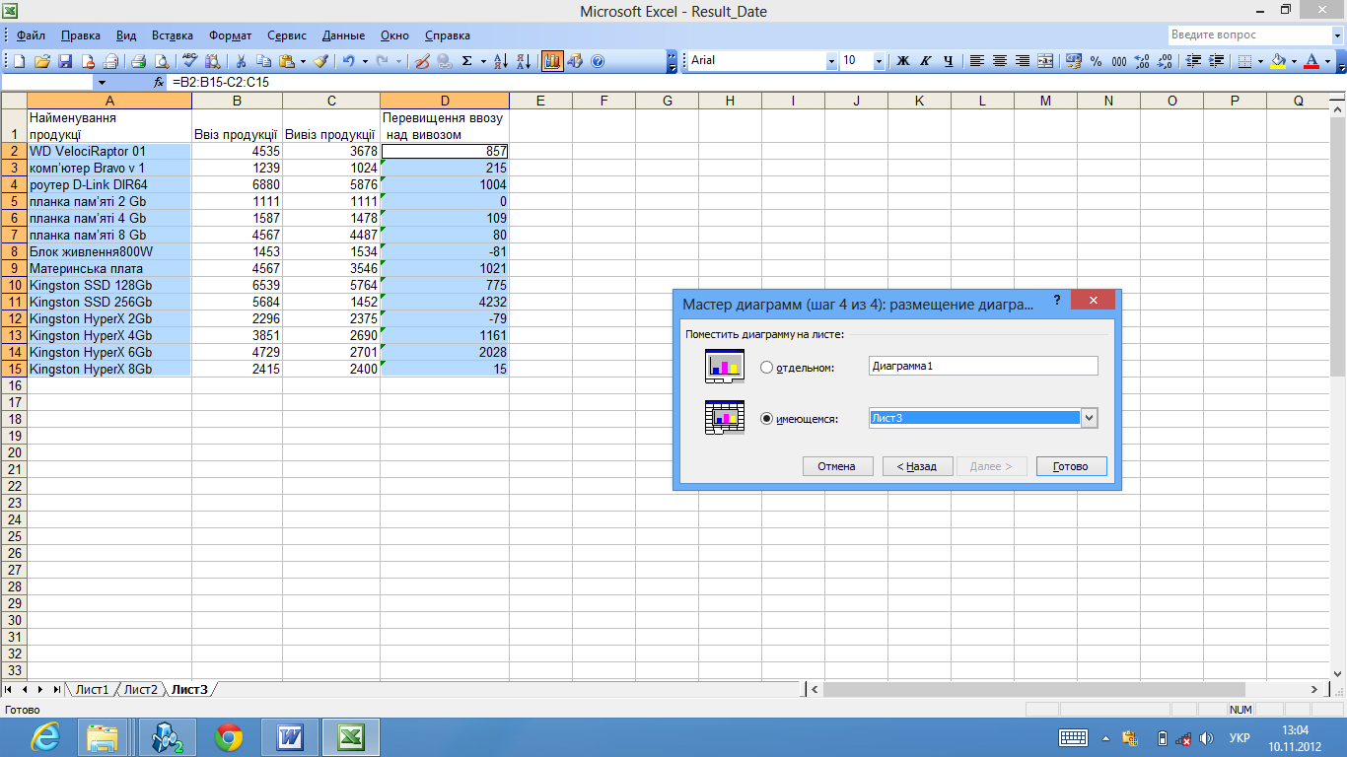Activate the Format Painter brush

tap(321, 61)
